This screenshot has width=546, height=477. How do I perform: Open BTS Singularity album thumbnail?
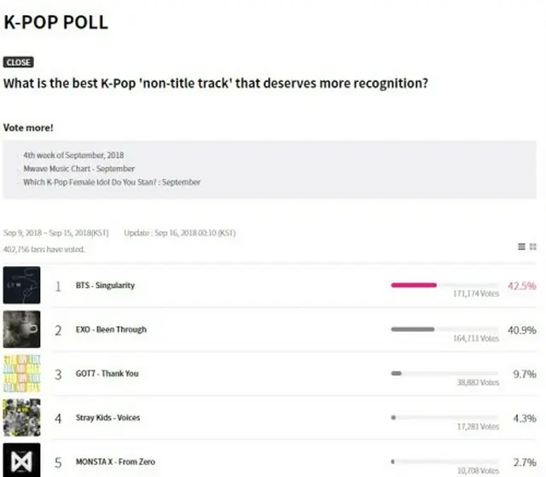point(21,285)
